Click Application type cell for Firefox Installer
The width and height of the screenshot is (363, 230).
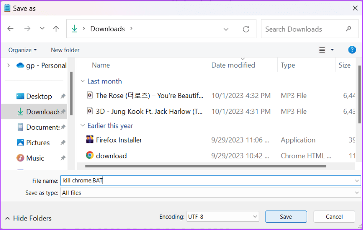point(298,140)
